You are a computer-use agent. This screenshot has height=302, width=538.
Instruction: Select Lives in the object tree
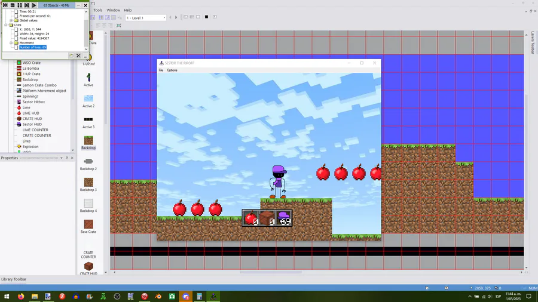pos(26,141)
